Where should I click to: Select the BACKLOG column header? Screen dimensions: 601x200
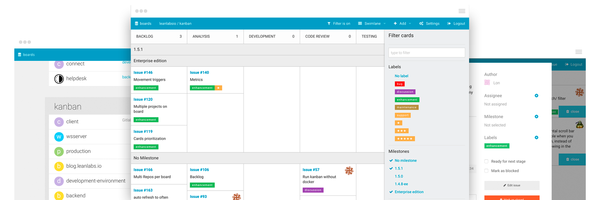point(159,37)
